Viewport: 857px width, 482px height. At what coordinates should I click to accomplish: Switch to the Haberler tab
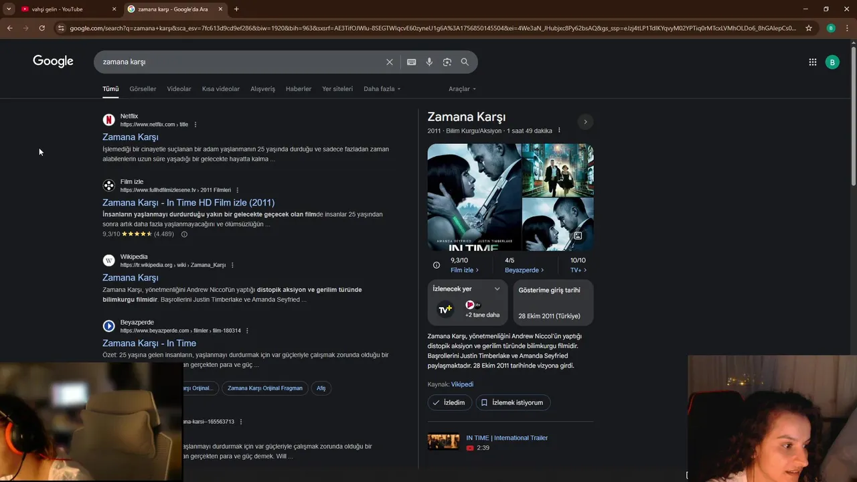click(299, 88)
